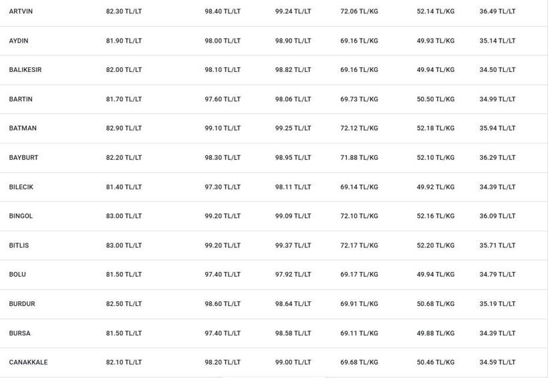The image size is (548, 378).
Task: Click BOLU 49.94 TL/KG cell
Action: tap(436, 275)
